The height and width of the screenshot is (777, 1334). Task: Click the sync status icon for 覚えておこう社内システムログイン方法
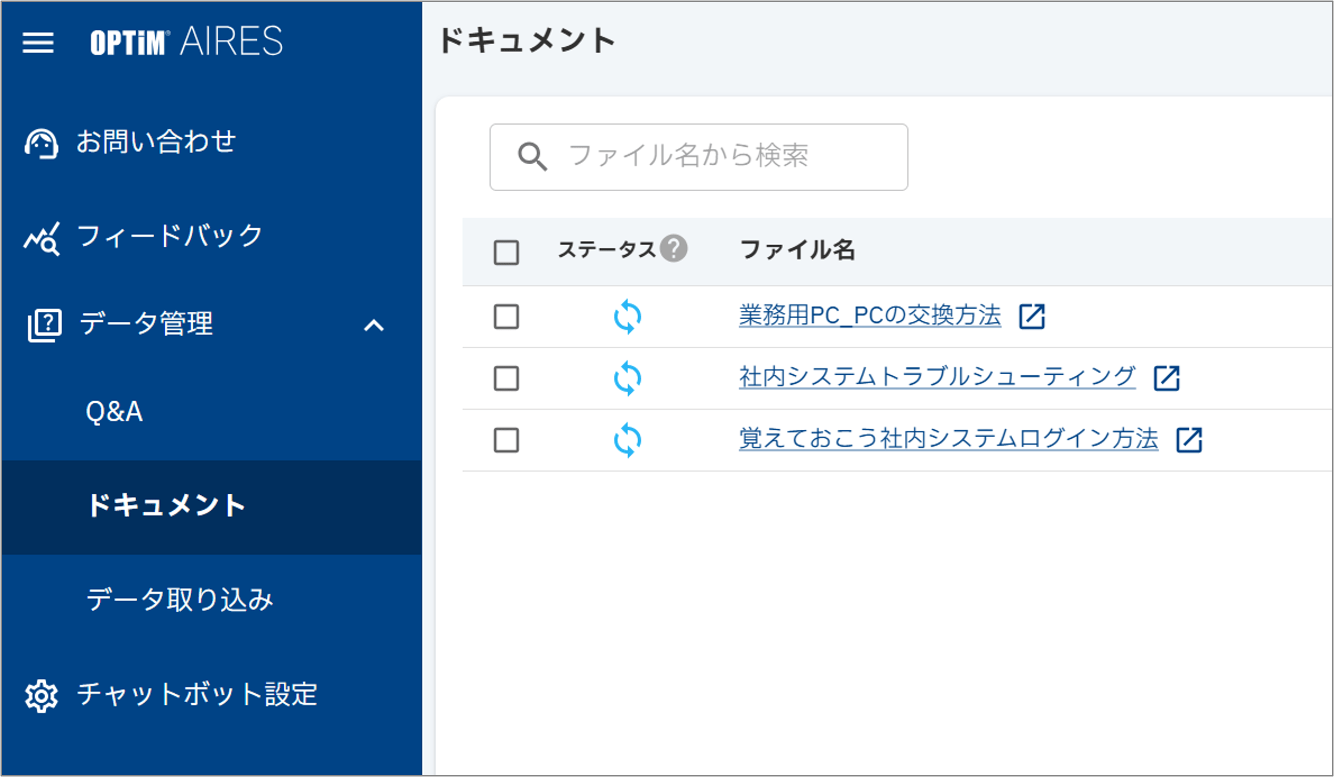pos(628,439)
